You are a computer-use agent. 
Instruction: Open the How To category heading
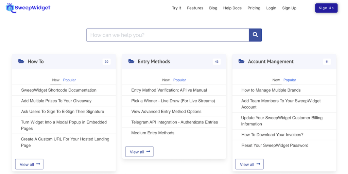[35, 61]
